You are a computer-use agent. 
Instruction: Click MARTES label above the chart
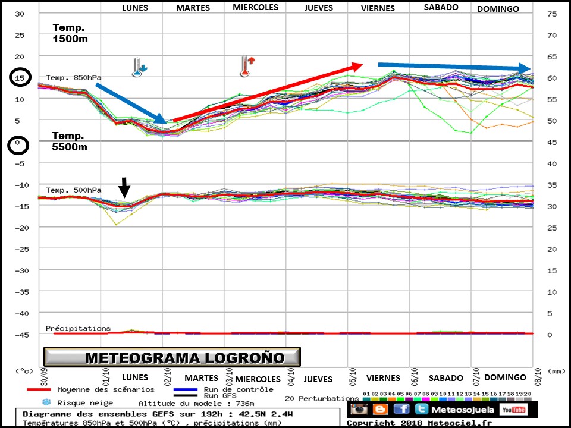(x=193, y=8)
